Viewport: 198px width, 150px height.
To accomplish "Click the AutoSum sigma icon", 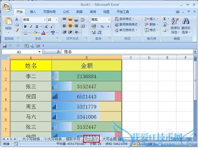I will point(165,19).
